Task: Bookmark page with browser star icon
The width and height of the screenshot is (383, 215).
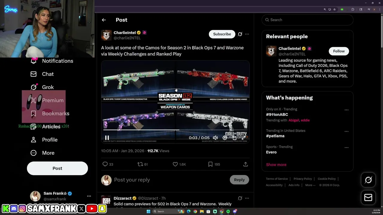Action: [x=335, y=9]
